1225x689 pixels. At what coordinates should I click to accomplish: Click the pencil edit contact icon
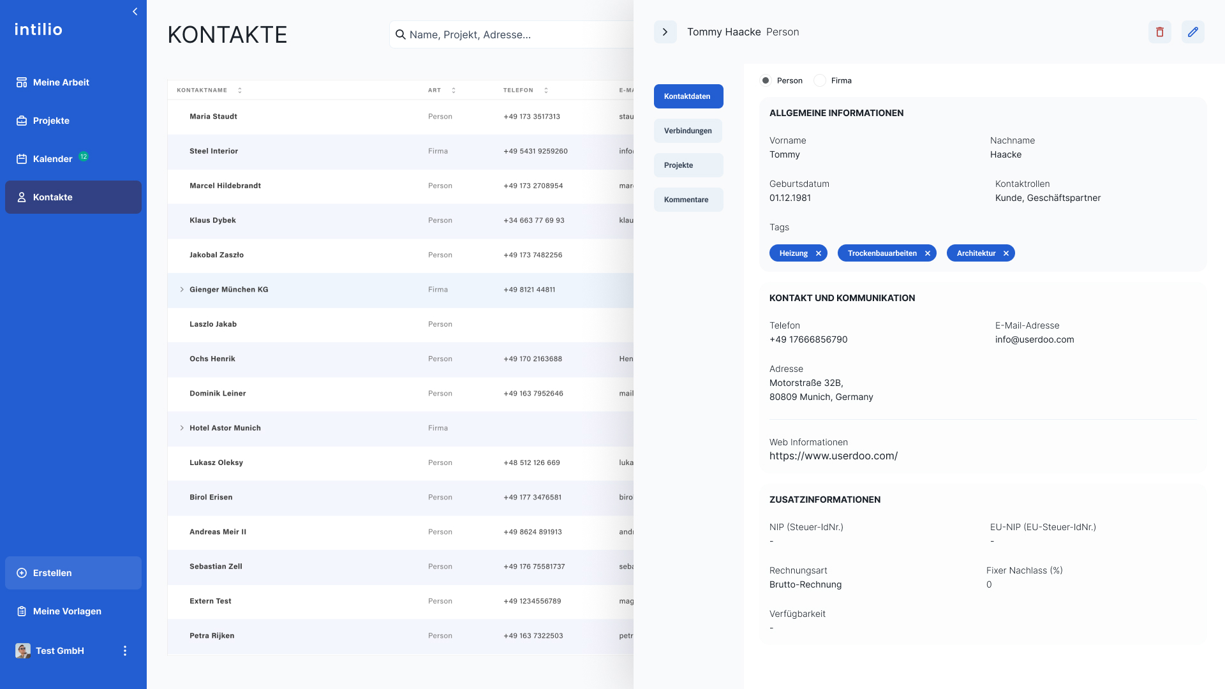click(x=1192, y=32)
